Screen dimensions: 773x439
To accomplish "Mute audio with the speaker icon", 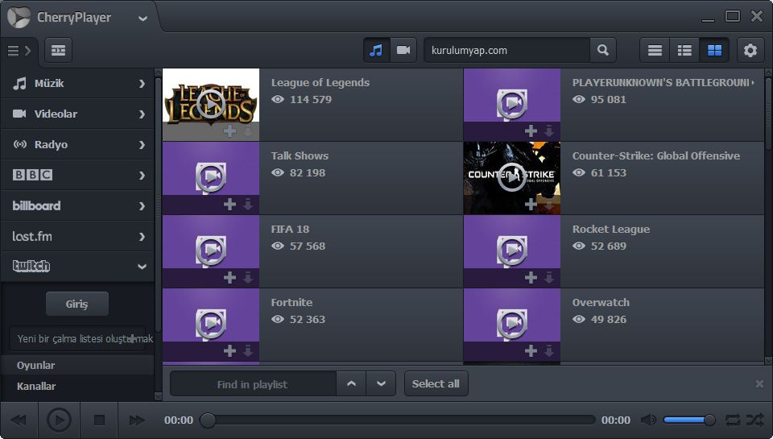I will pos(648,420).
